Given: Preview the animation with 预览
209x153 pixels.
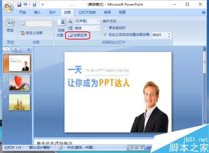Looking at the screenshot, I should [10, 25].
